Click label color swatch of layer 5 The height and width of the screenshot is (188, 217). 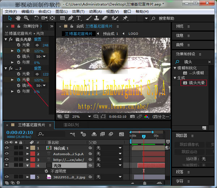pyautogui.click(x=33, y=177)
